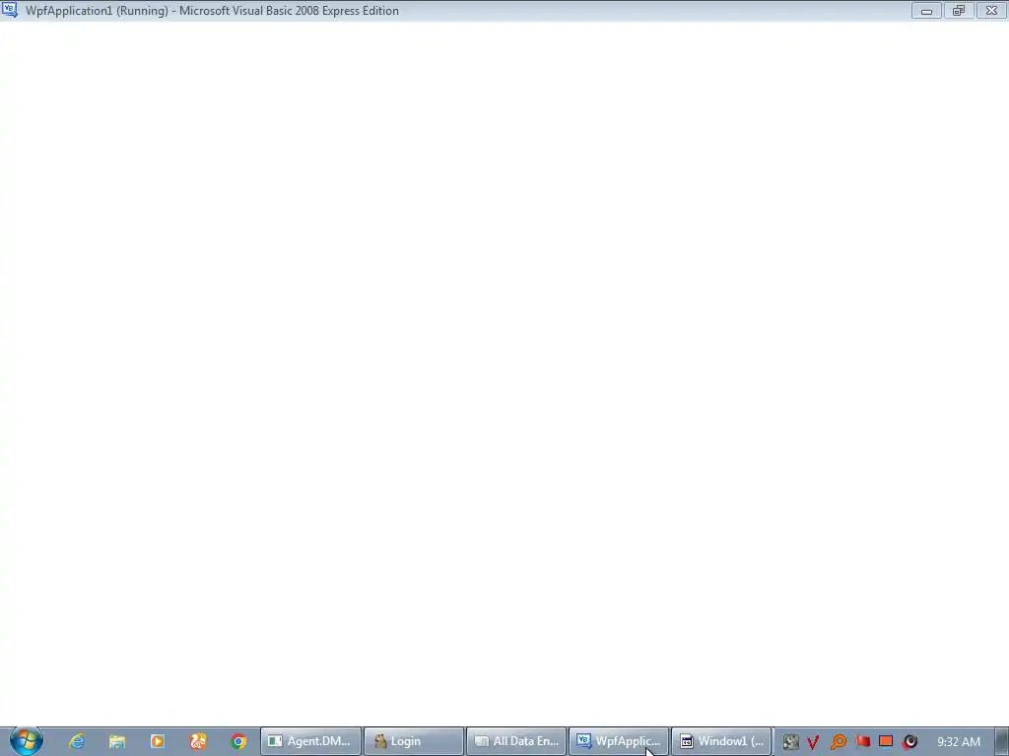Launch Internet Explorer from the taskbar
The width and height of the screenshot is (1009, 756).
(x=77, y=741)
